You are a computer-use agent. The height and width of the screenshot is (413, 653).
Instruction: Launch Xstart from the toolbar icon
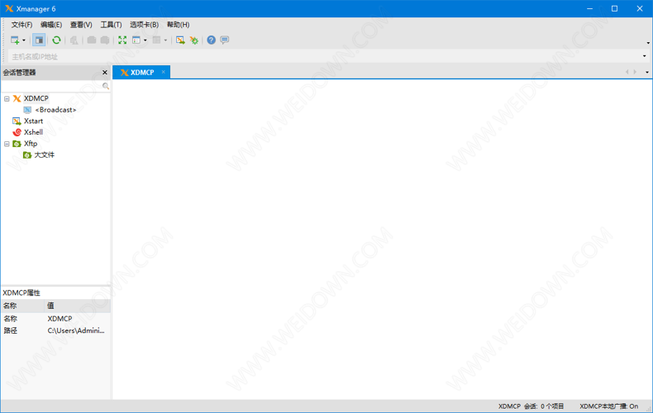coord(180,40)
